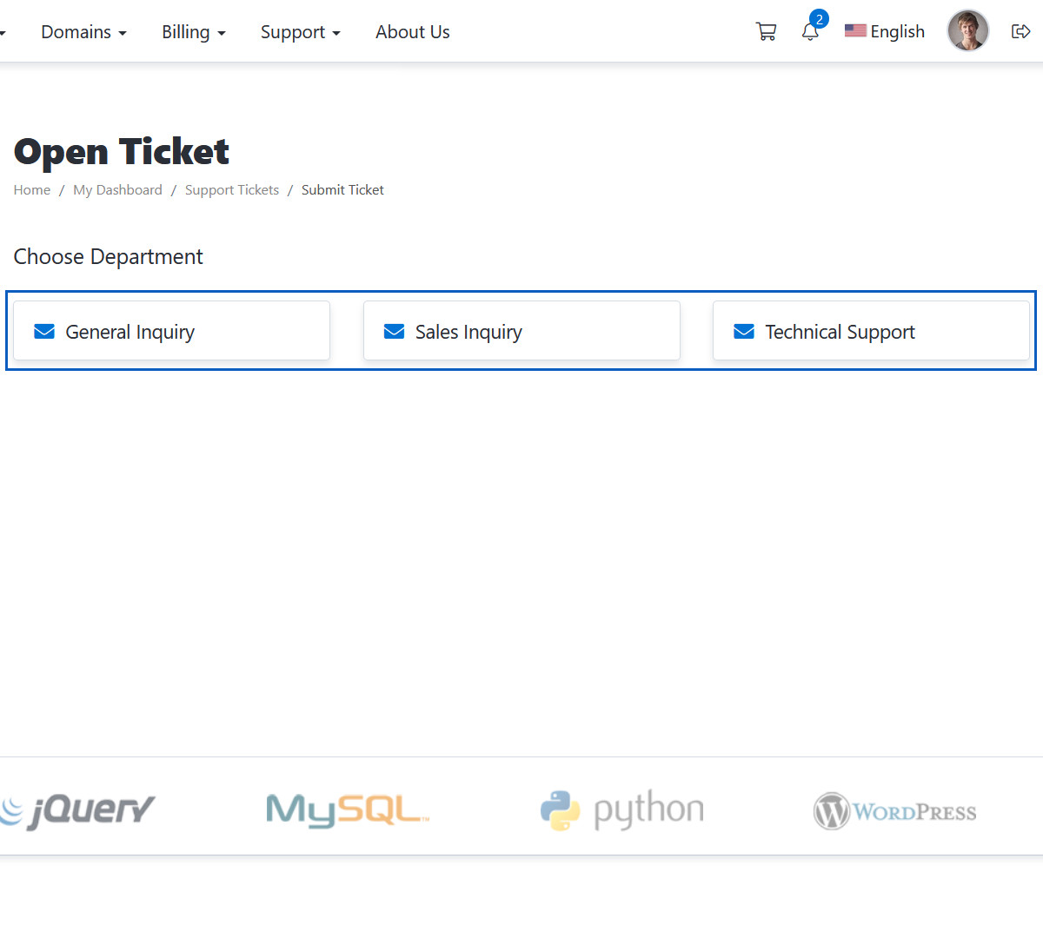1043x938 pixels.
Task: Open the About Us page
Action: (x=412, y=32)
